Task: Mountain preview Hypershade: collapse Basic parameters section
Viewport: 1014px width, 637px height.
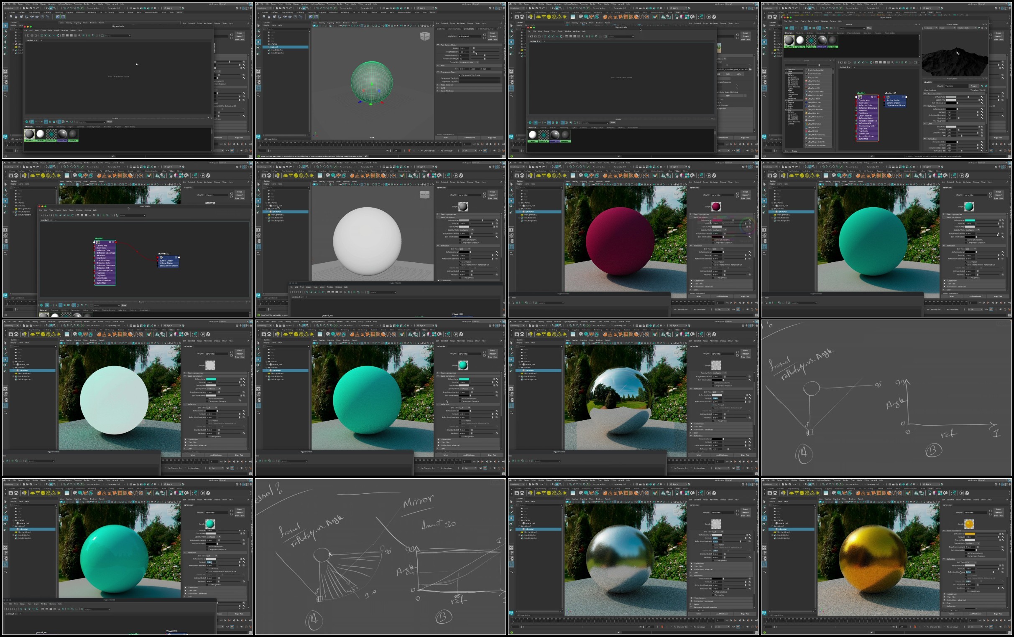Action: [954, 94]
